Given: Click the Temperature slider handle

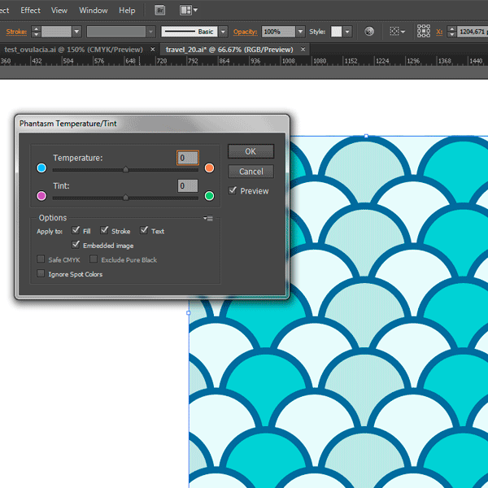Looking at the screenshot, I should tap(126, 169).
